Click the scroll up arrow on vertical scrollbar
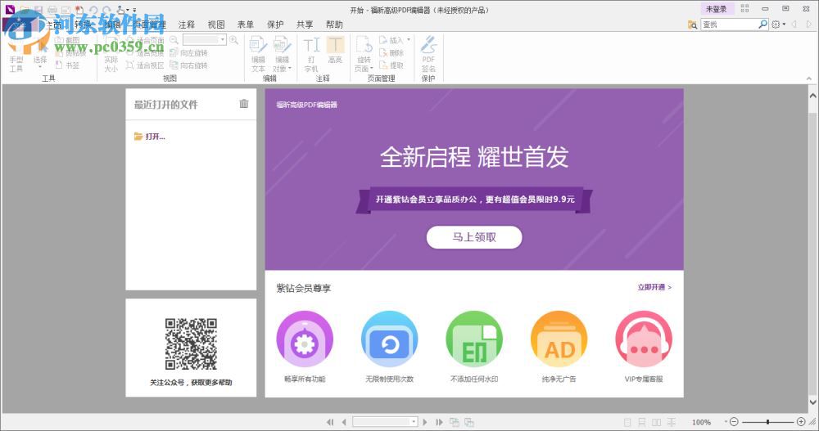Viewport: 819px width, 431px height. [812, 96]
